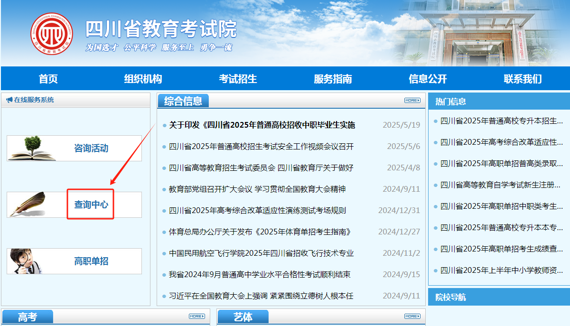Open the 查询中心 service link

[91, 205]
